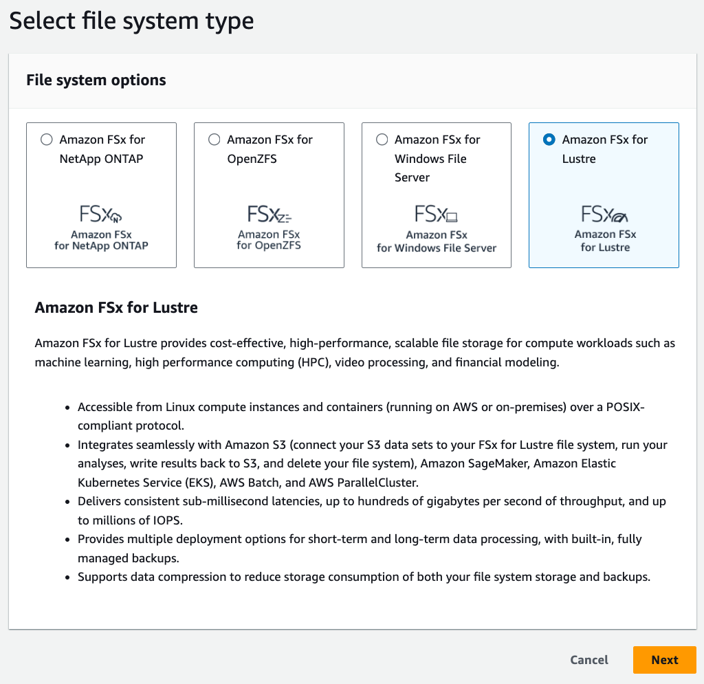Click the Amazon FSx for OpenZFS logo
The width and height of the screenshot is (704, 684).
pyautogui.click(x=269, y=225)
